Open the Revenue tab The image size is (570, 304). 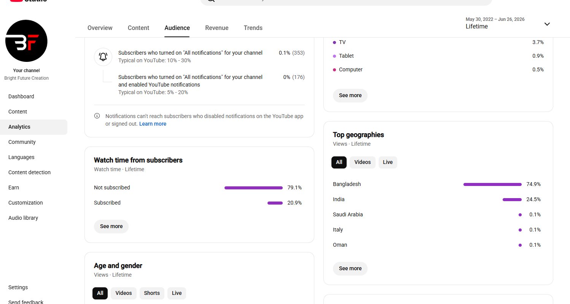tap(217, 28)
